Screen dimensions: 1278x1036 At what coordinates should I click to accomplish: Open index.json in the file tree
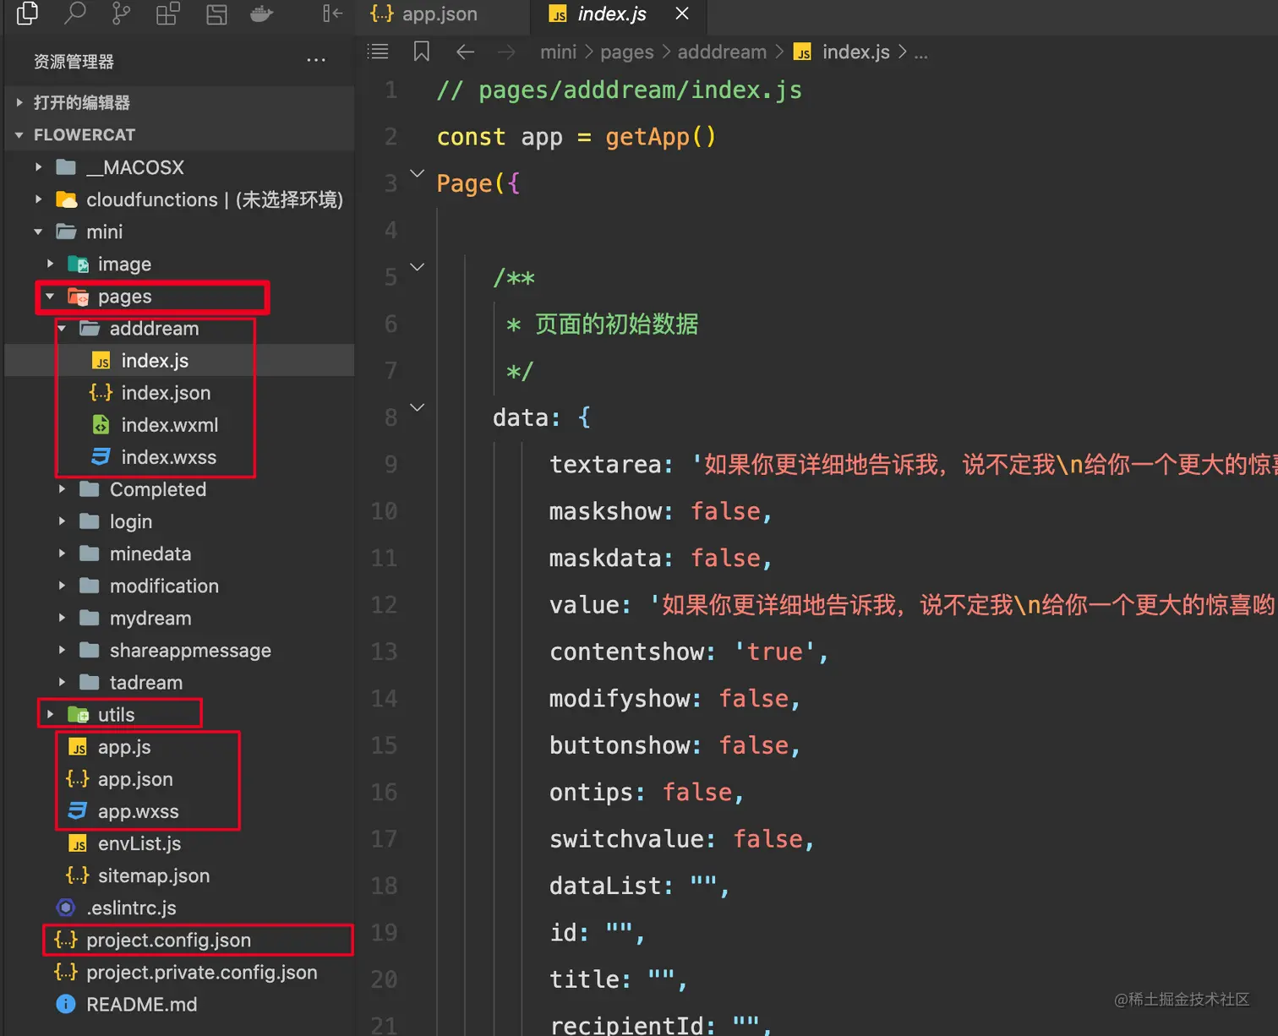click(x=179, y=393)
